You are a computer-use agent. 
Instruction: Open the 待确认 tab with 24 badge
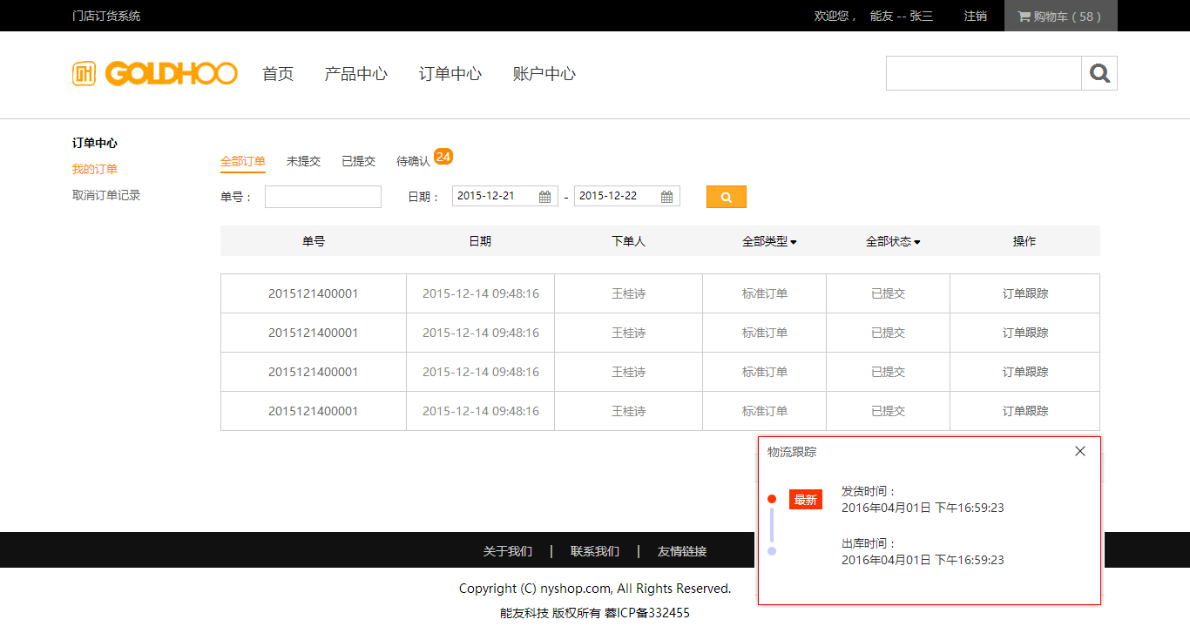(414, 161)
